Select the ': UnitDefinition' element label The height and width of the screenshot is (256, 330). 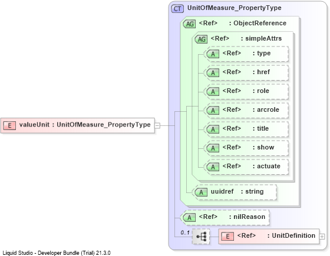(x=291, y=235)
